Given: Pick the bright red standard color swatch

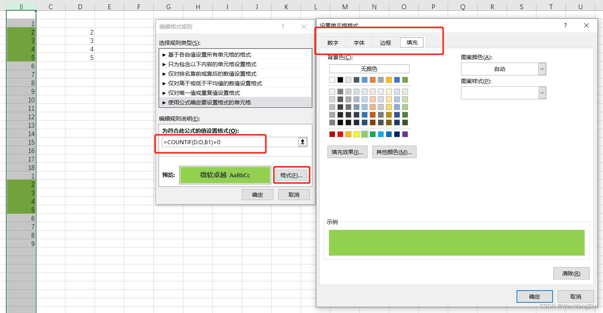Looking at the screenshot, I should click(340, 134).
